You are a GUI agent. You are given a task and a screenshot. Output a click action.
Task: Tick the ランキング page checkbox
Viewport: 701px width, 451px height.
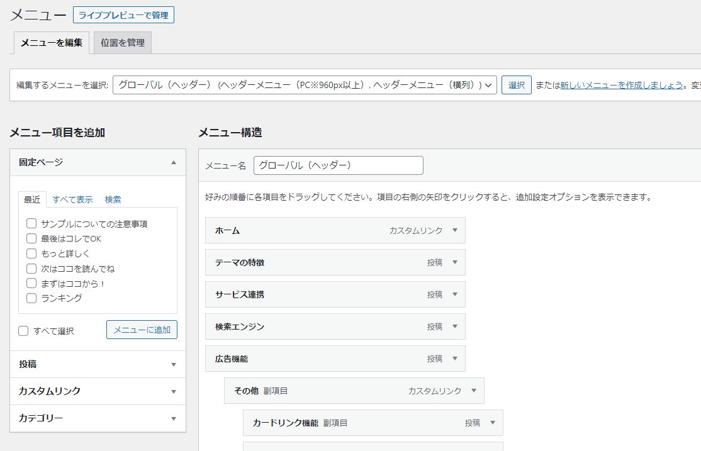tap(31, 298)
